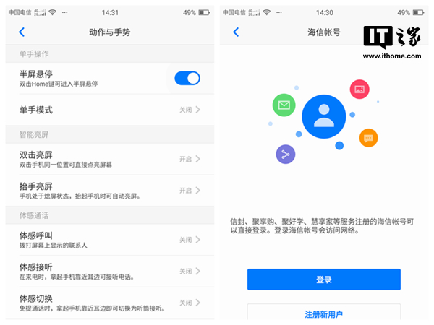The image size is (434, 325).
Task: Tap the blue user avatar icon
Action: (324, 116)
